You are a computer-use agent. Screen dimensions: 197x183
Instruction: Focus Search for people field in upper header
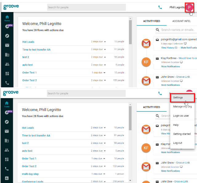click(x=86, y=7)
